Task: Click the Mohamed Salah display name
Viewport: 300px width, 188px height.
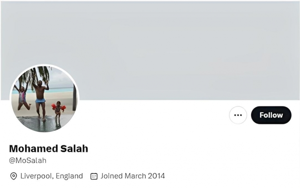Action: 48,148
